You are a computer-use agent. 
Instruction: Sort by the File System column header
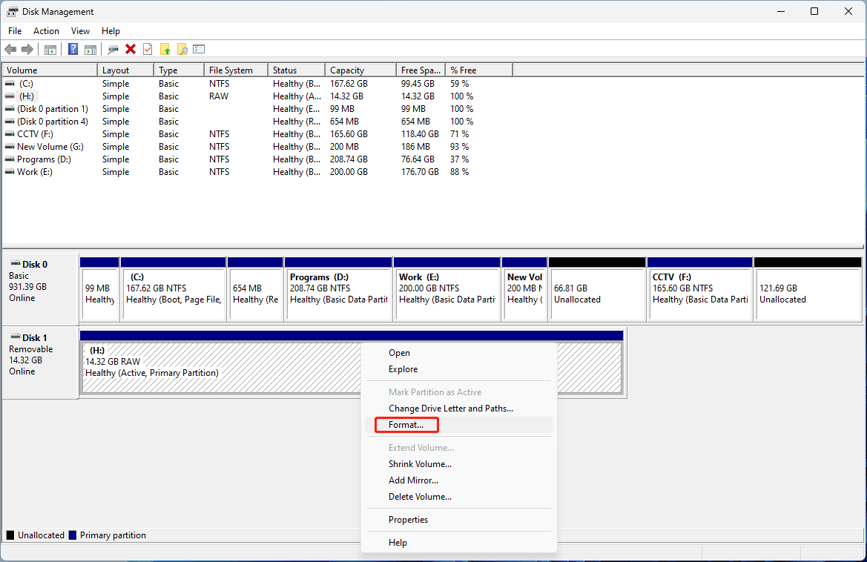point(237,70)
